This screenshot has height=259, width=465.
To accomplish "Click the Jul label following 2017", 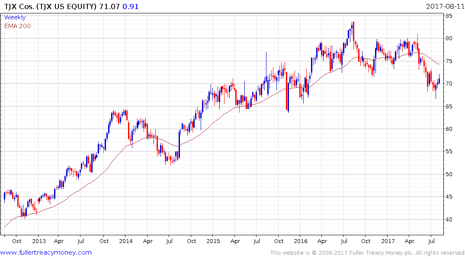I will click(x=432, y=241).
